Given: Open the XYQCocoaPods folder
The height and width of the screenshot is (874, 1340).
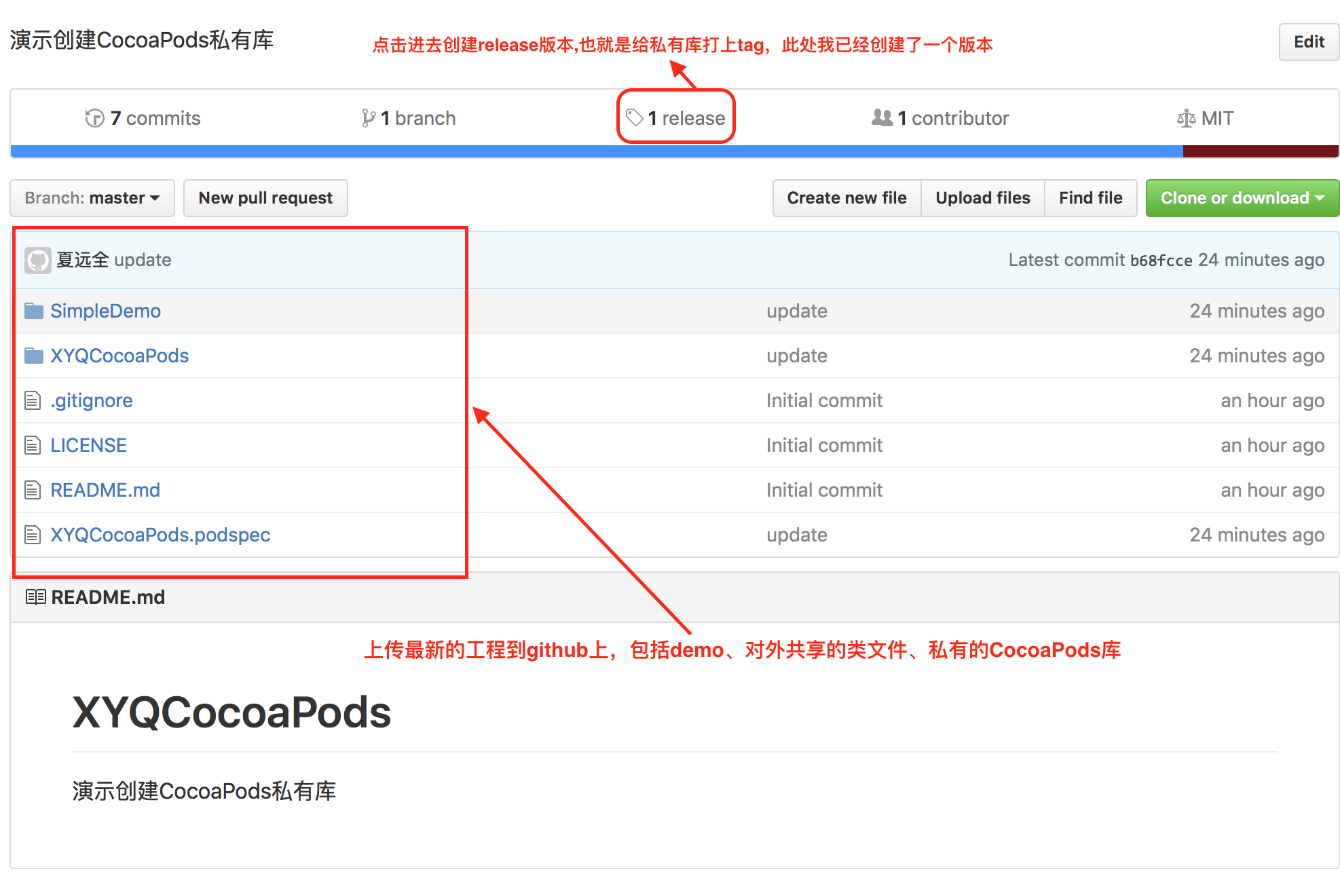Looking at the screenshot, I should tap(119, 356).
